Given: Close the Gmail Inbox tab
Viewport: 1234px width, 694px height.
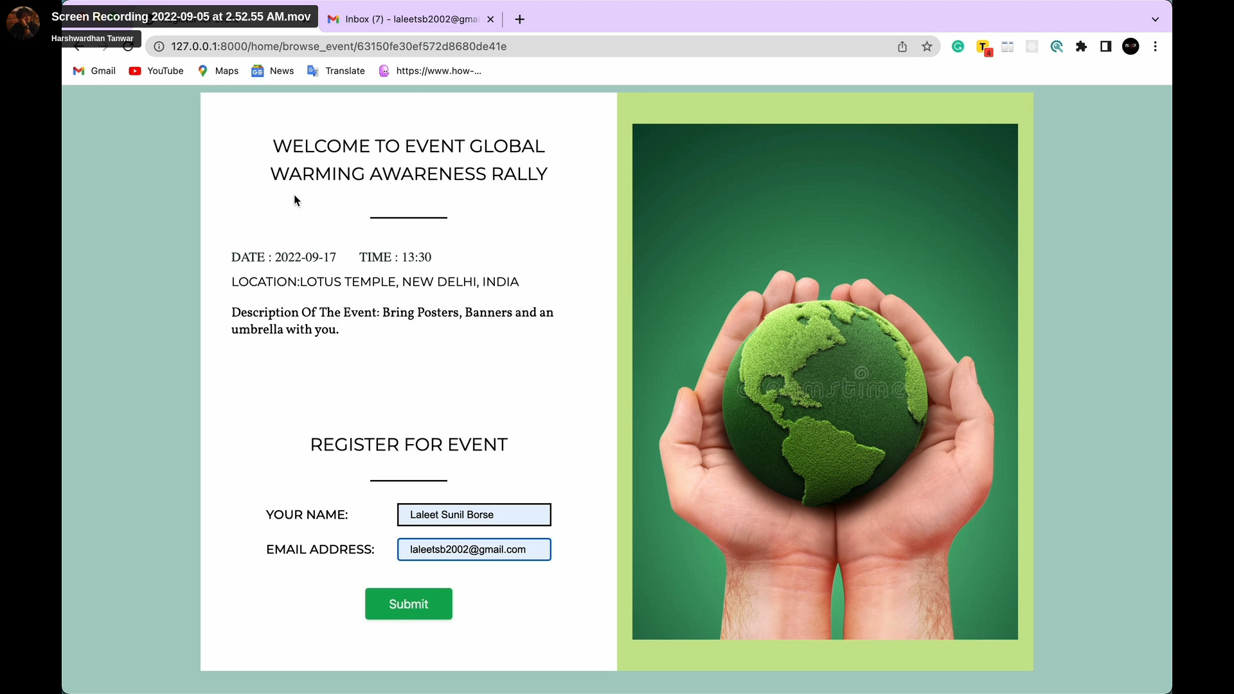Looking at the screenshot, I should point(490,19).
